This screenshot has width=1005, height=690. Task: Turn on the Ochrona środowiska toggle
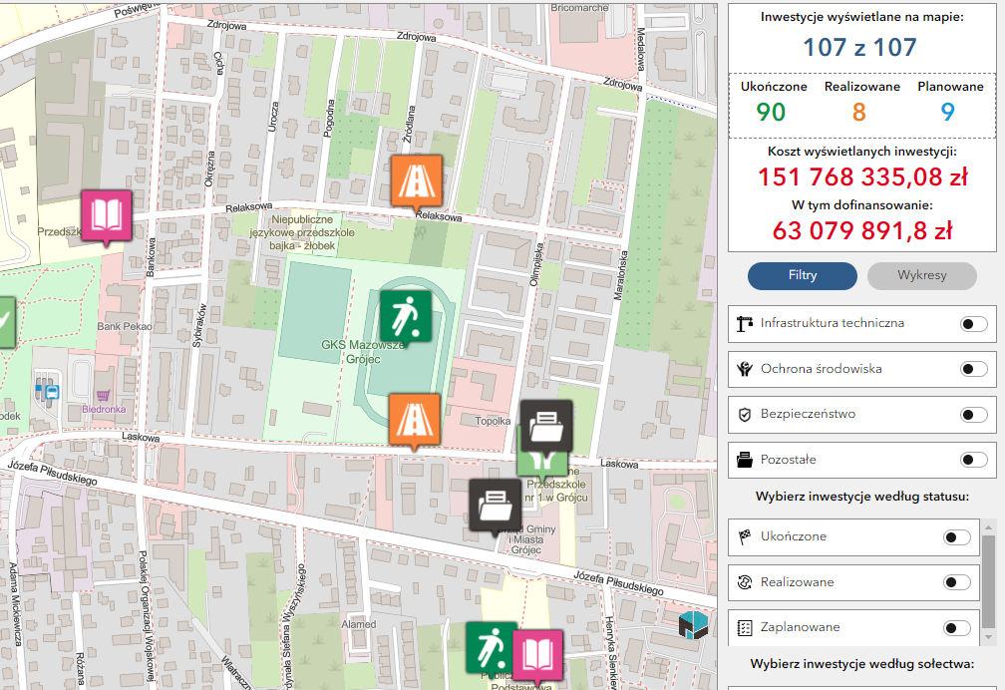click(x=973, y=369)
